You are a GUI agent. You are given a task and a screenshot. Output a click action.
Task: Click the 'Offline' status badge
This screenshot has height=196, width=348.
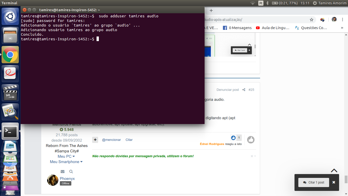(x=65, y=183)
